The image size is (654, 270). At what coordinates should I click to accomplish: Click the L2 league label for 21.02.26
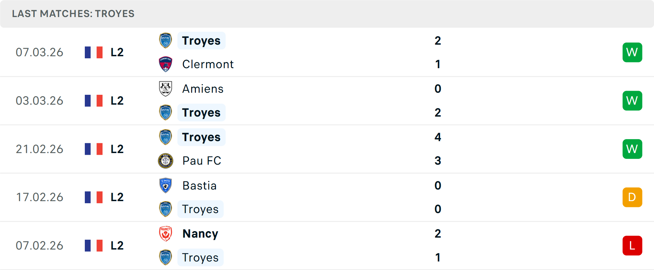coord(117,149)
